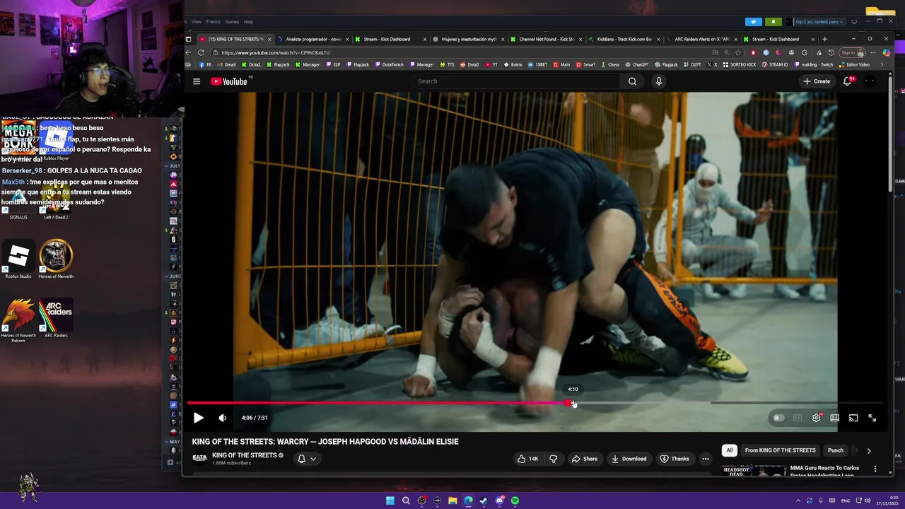Switch to Analista programador browser tab
This screenshot has height=509, width=905.
point(313,40)
